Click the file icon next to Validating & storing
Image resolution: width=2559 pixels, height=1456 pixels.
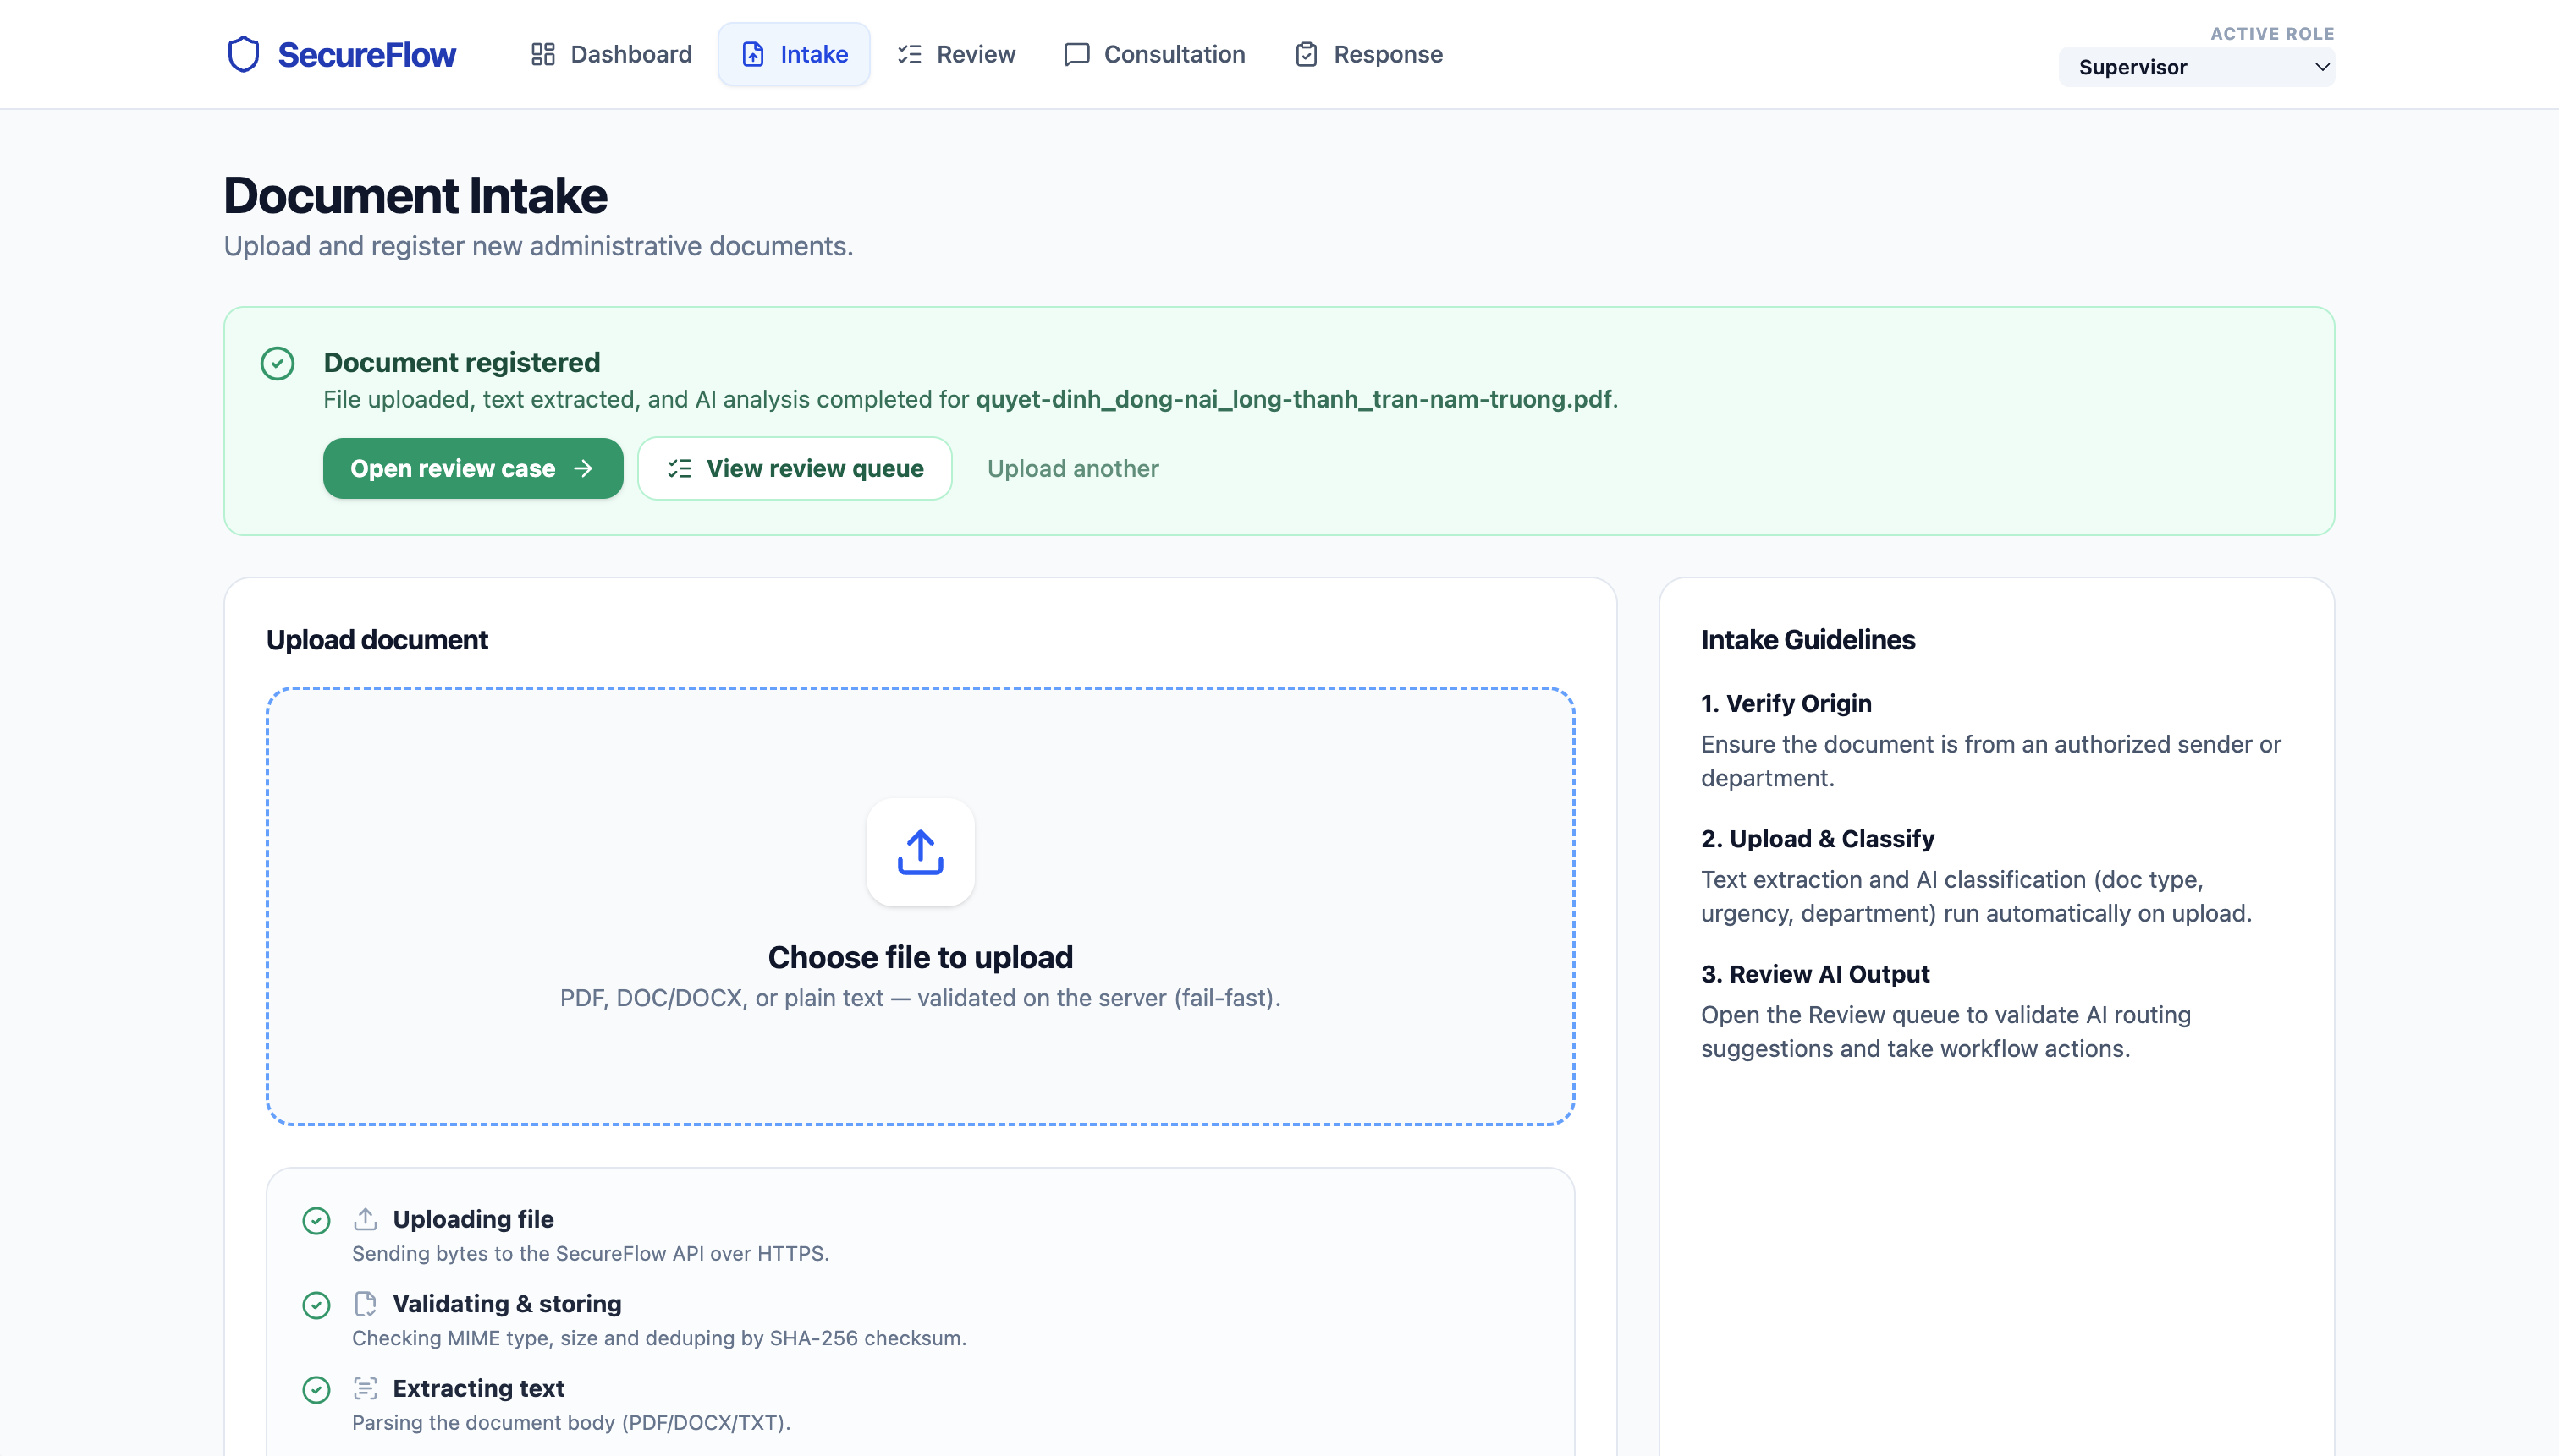click(366, 1304)
